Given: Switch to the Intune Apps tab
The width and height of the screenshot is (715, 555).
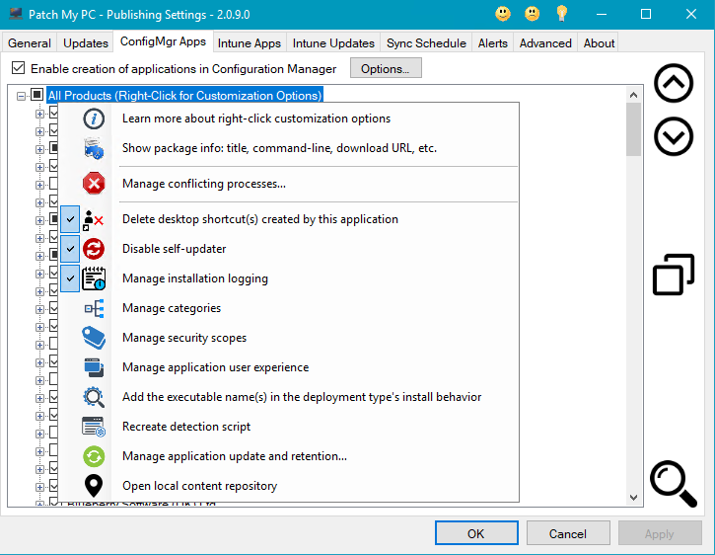Looking at the screenshot, I should click(250, 43).
